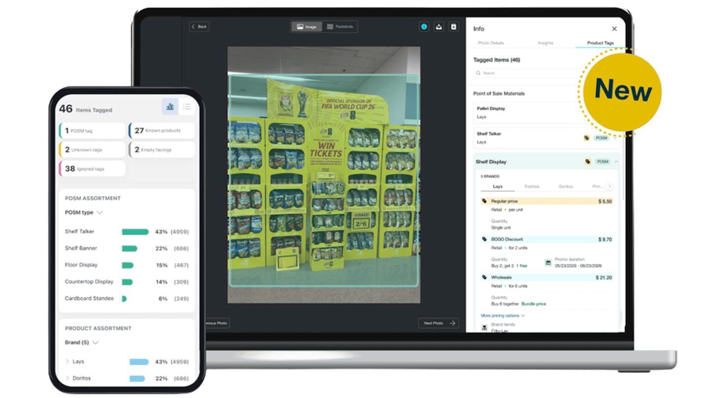709x398 pixels.
Task: Click the calendar icon beside Promo duration
Action: (548, 263)
